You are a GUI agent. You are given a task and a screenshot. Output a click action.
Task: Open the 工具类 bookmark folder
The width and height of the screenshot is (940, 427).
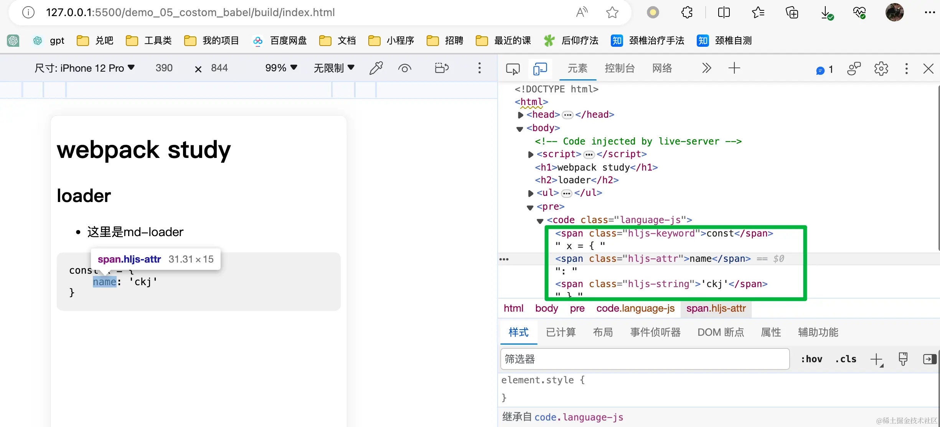click(149, 40)
